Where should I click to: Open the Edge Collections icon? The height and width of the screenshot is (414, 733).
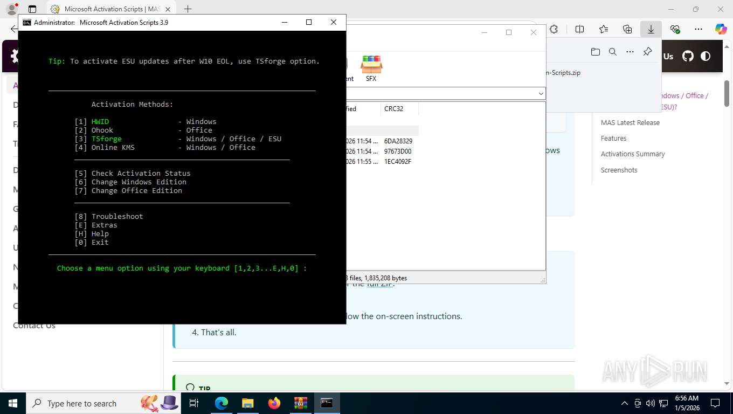(627, 29)
